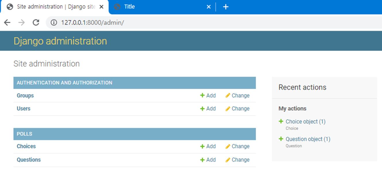Open Question object (1) recent action
This screenshot has height=185, width=382.
(308, 139)
